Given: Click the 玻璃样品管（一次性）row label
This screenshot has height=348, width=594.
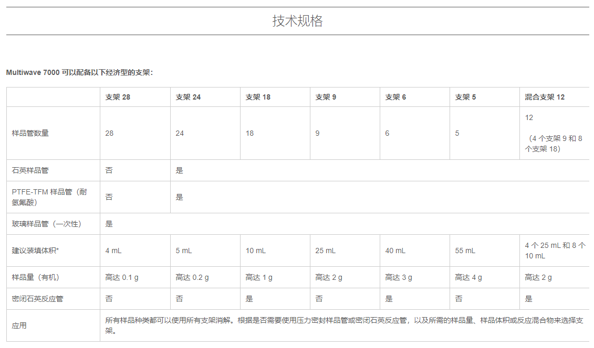Looking at the screenshot, I should pos(47,224).
